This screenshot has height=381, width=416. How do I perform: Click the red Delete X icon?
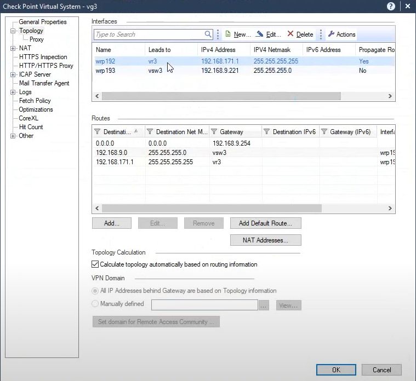click(290, 34)
